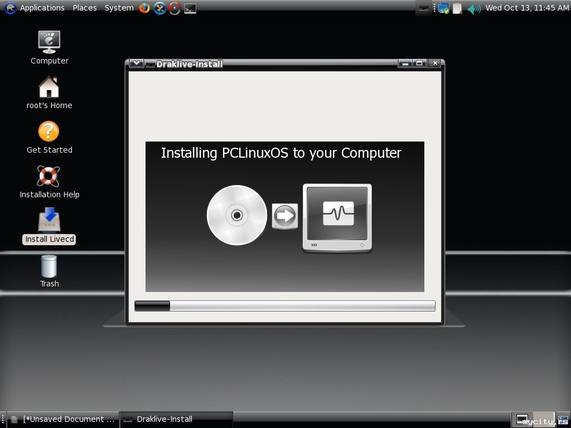Screen dimensions: 571x428
Task: Open the Places menu
Action: pyautogui.click(x=85, y=8)
